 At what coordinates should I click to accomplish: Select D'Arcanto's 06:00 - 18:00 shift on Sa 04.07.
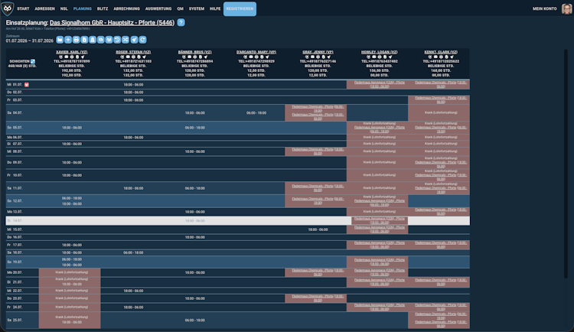(256, 112)
